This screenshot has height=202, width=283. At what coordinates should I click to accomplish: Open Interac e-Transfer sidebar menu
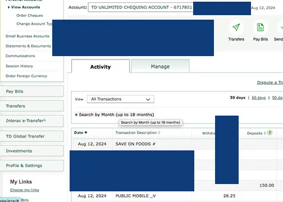click(32, 121)
